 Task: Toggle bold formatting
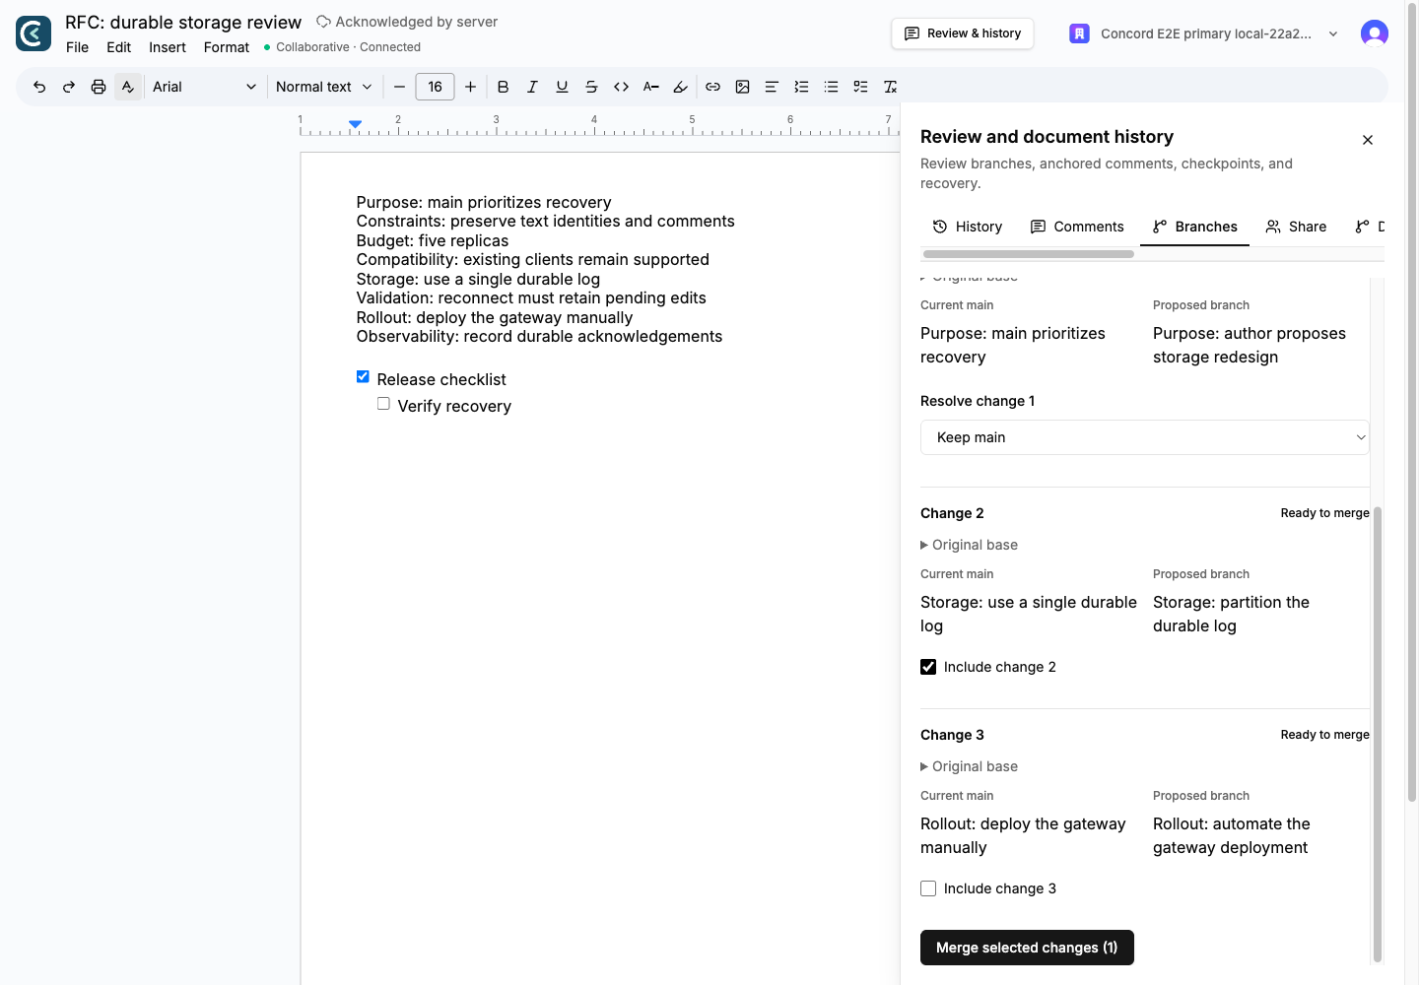(x=503, y=87)
